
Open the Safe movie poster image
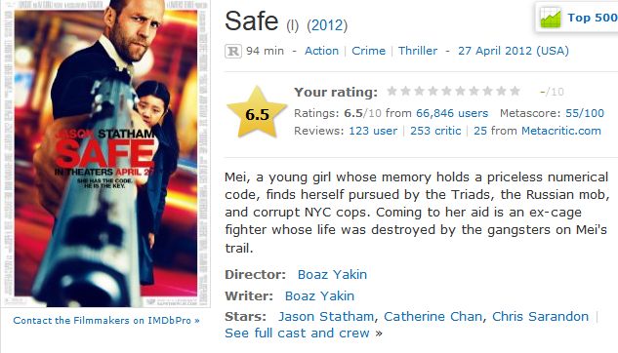pyautogui.click(x=105, y=153)
